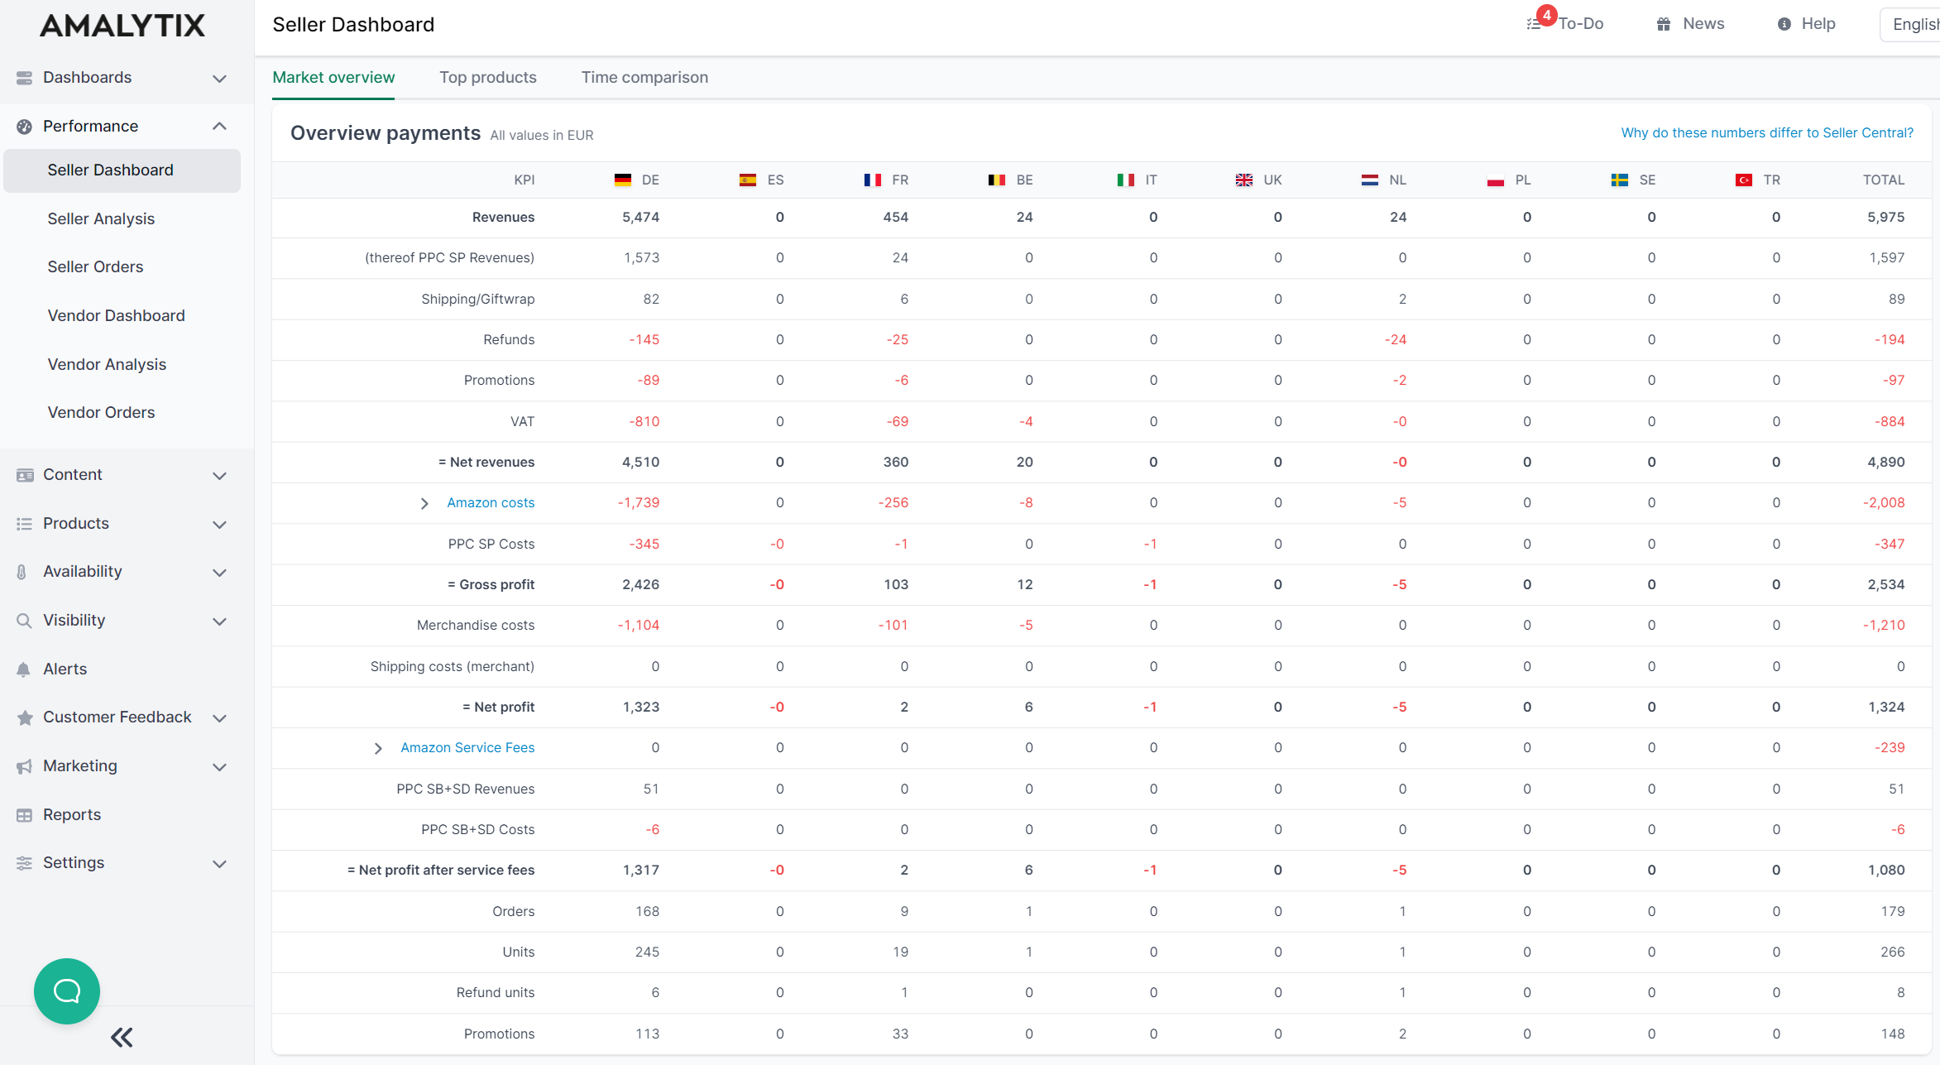
Task: Click the Turkish flag icon
Action: point(1744,180)
